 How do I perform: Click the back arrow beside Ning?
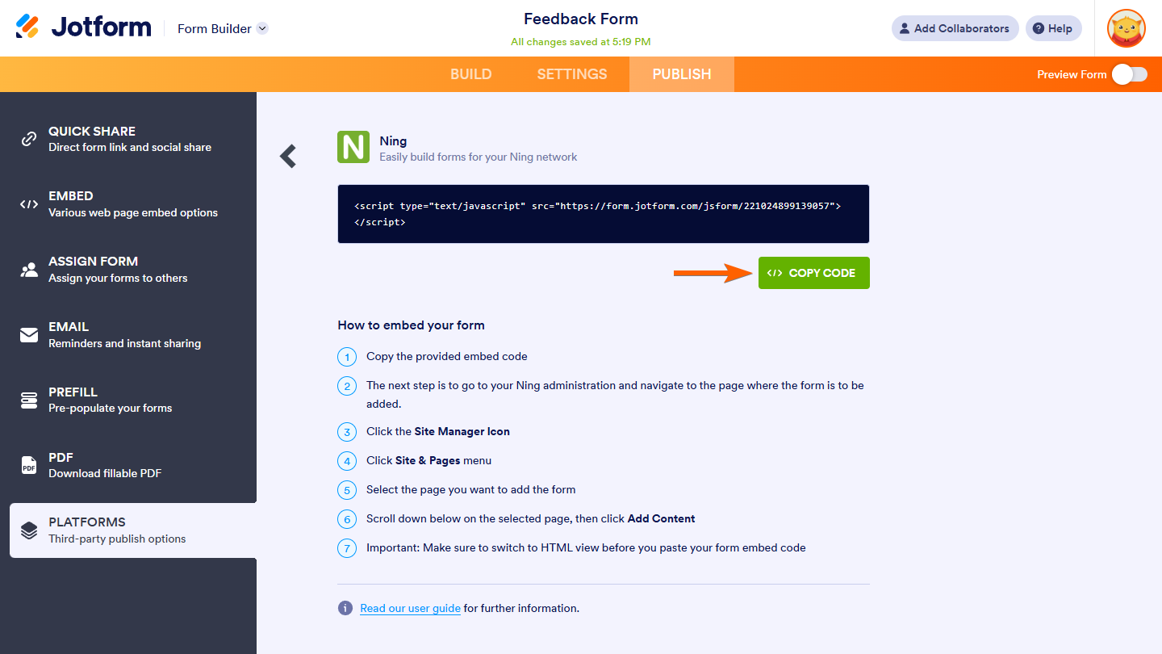pyautogui.click(x=288, y=156)
